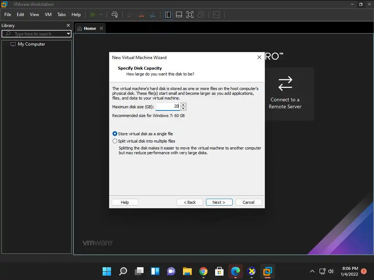The height and width of the screenshot is (280, 374).
Task: Click the Back button in wizard
Action: tap(190, 202)
